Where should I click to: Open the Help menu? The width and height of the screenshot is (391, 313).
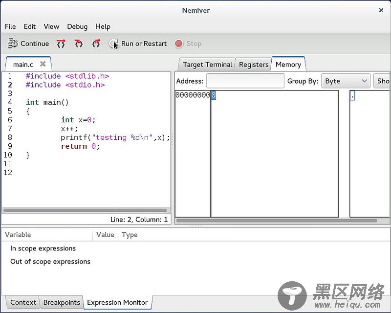click(x=103, y=26)
